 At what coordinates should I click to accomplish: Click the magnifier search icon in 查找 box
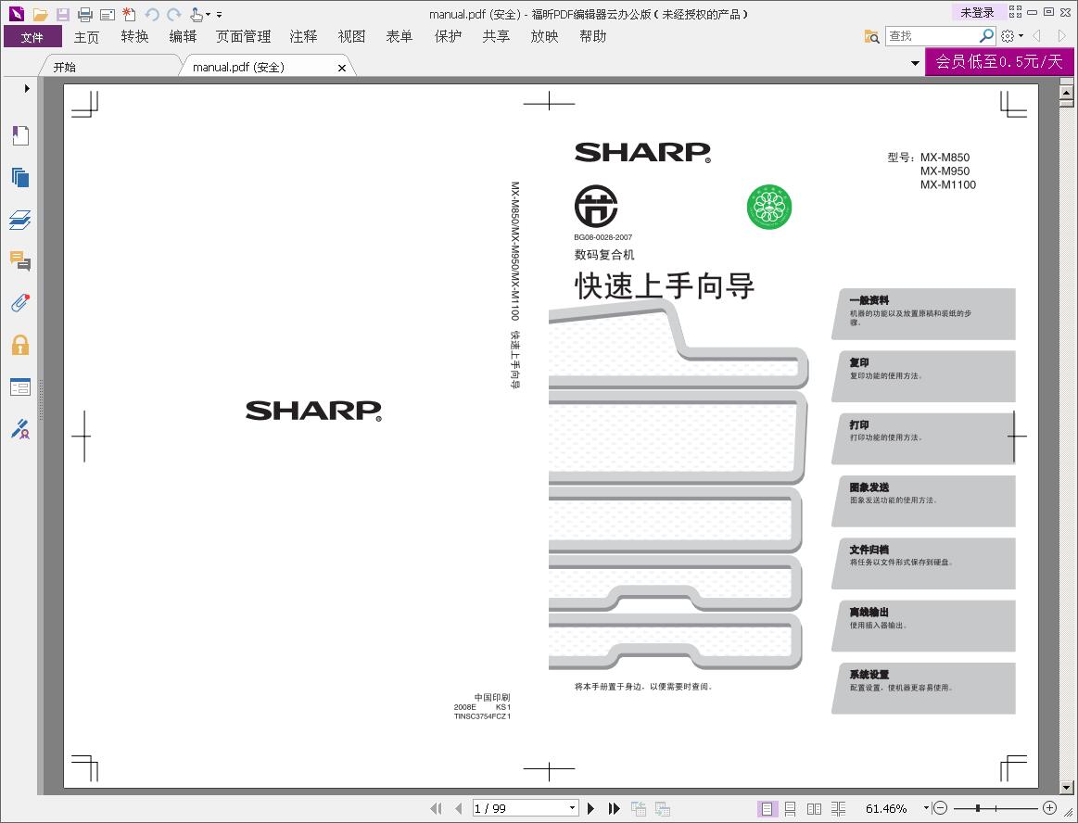[986, 36]
